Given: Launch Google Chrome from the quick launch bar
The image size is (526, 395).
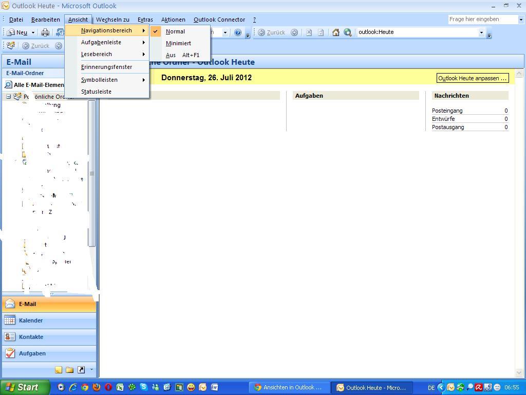Looking at the screenshot, I should pyautogui.click(x=85, y=387).
